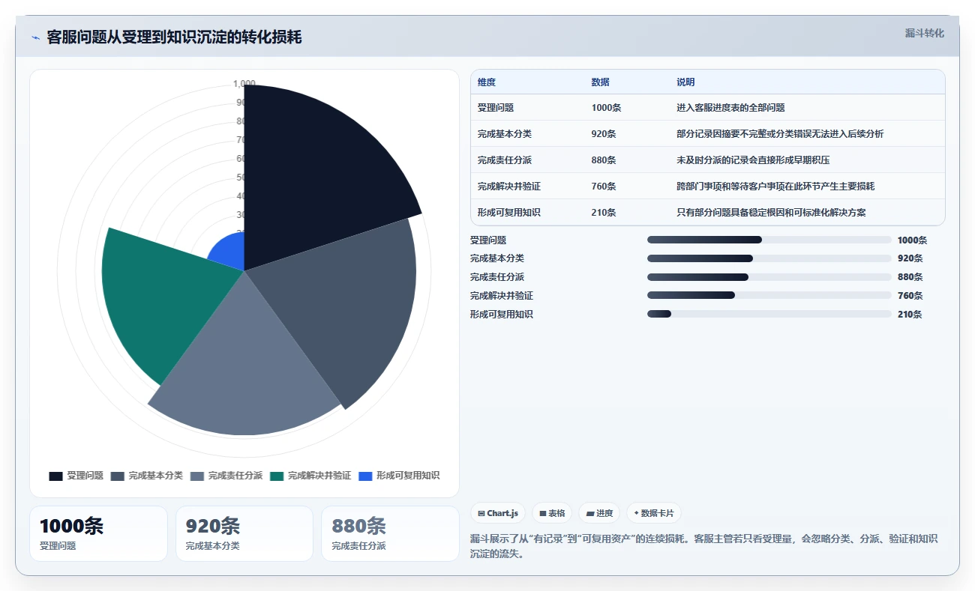Click the 完成基本分类 cell in the table
Screen dimensions: 975x591
505,134
